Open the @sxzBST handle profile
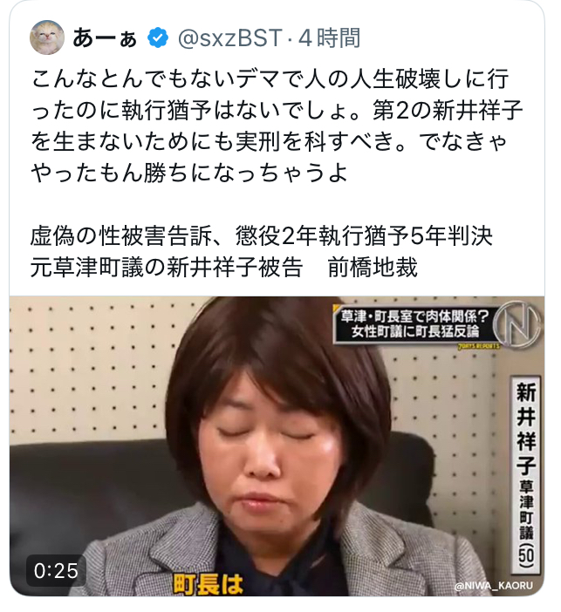 pos(229,38)
